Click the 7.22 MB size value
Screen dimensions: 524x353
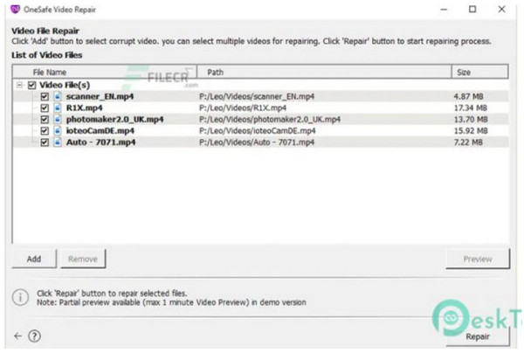tap(468, 142)
